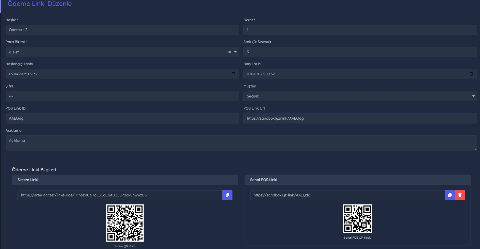Open calendar picker for Bitiş Tarihi
This screenshot has width=480, height=249.
click(x=471, y=74)
